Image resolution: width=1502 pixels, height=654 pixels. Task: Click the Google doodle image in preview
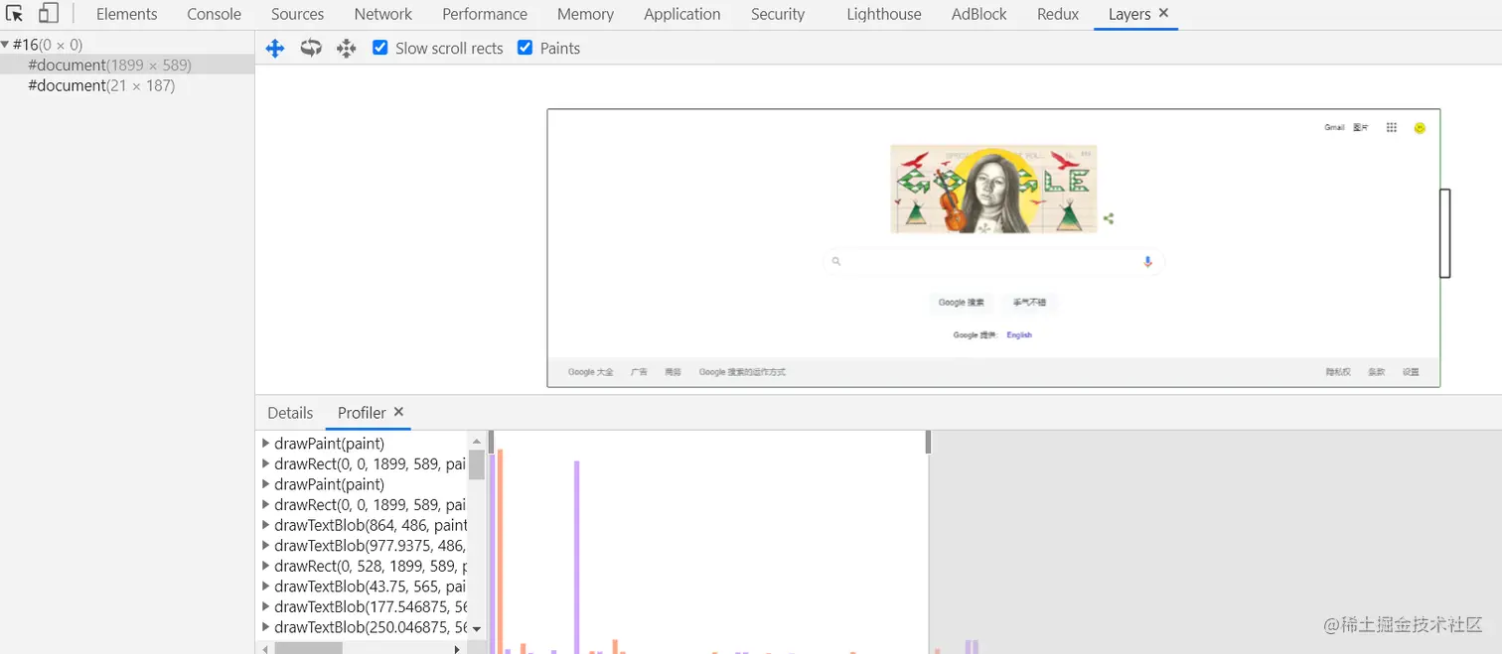[993, 189]
